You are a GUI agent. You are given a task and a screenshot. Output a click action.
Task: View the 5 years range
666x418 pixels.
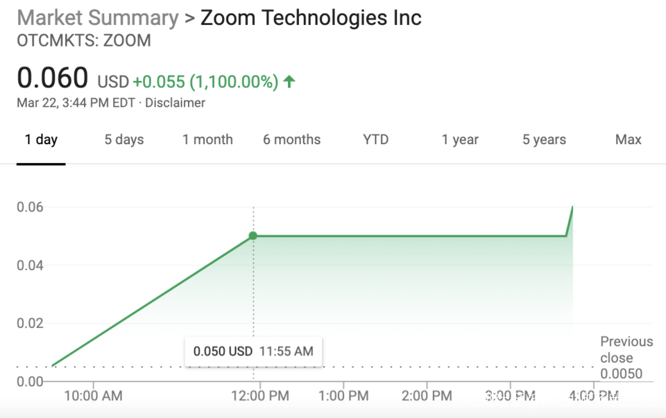pyautogui.click(x=544, y=140)
